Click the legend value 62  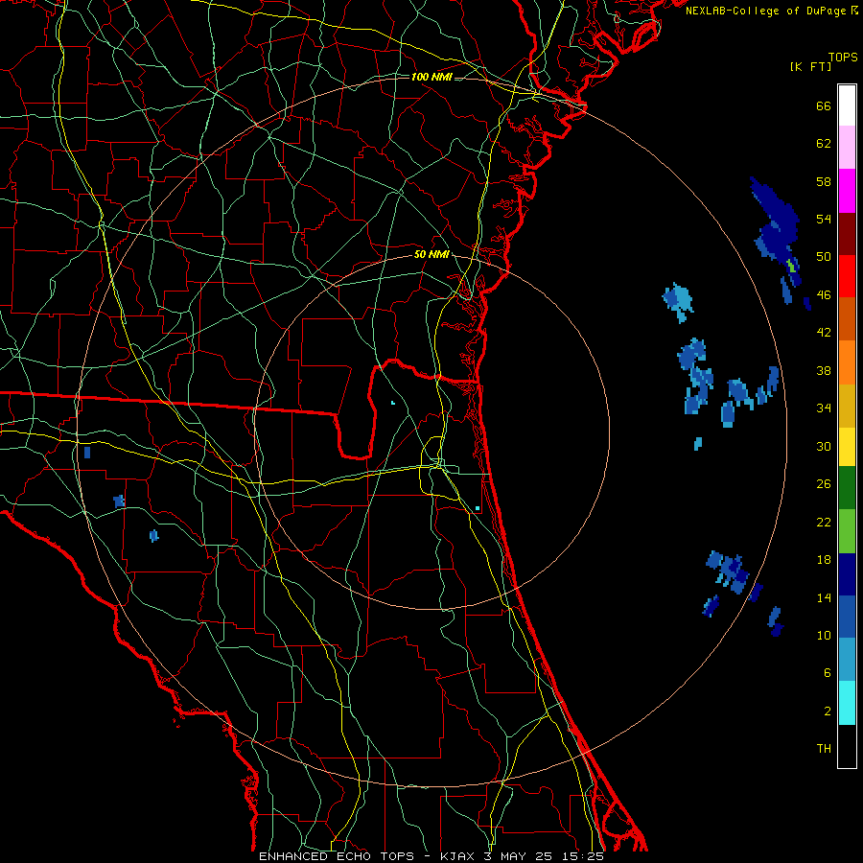824,144
